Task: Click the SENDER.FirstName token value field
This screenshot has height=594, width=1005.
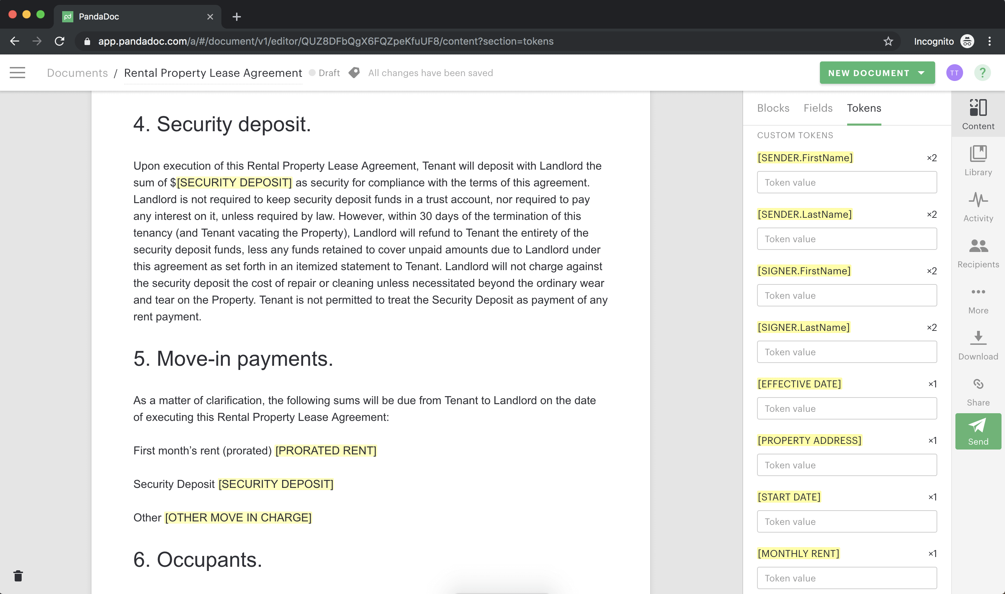Action: click(846, 182)
